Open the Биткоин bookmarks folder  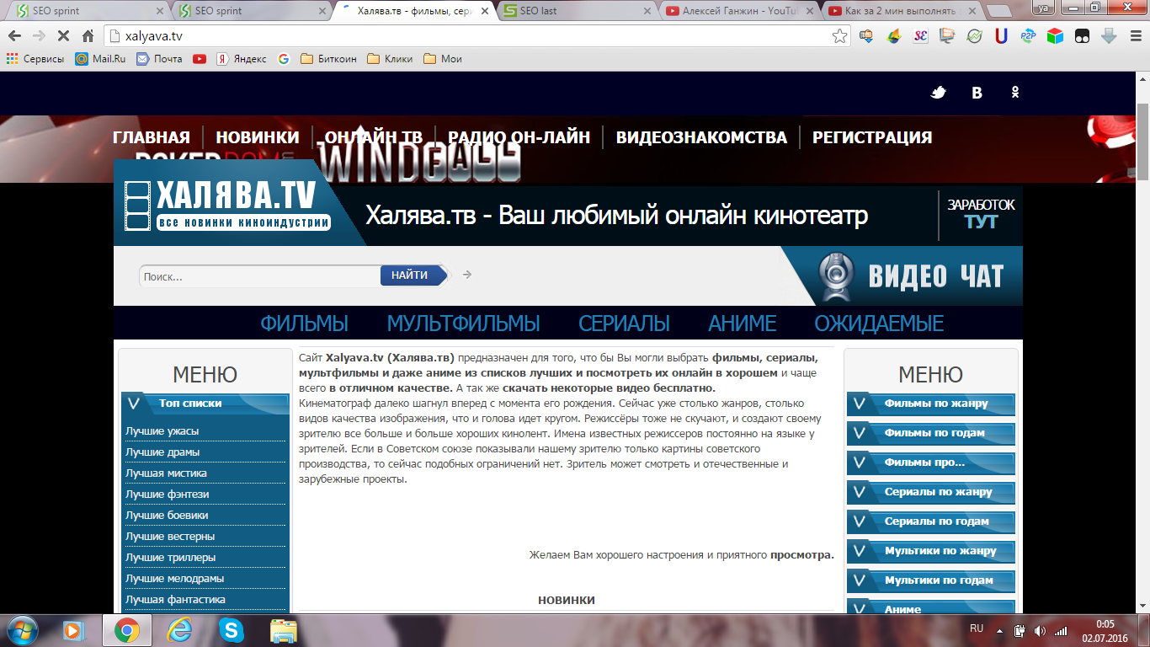(328, 59)
